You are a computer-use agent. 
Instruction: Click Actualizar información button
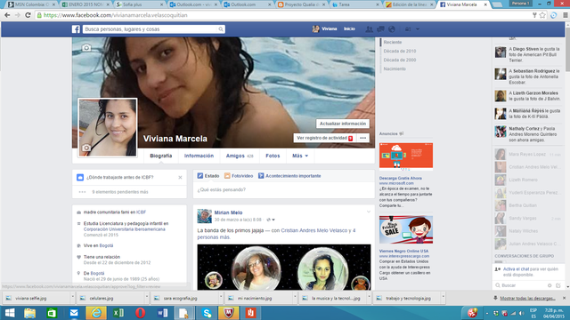point(343,124)
